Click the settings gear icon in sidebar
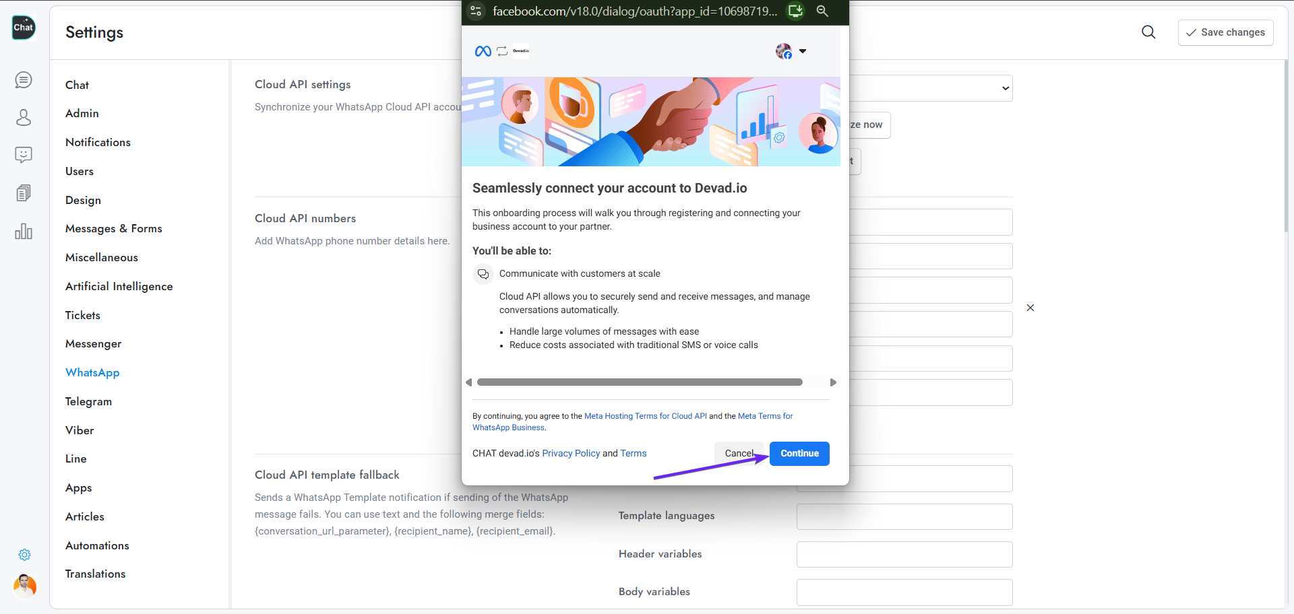Screen dimensions: 1294x614 click(24, 555)
